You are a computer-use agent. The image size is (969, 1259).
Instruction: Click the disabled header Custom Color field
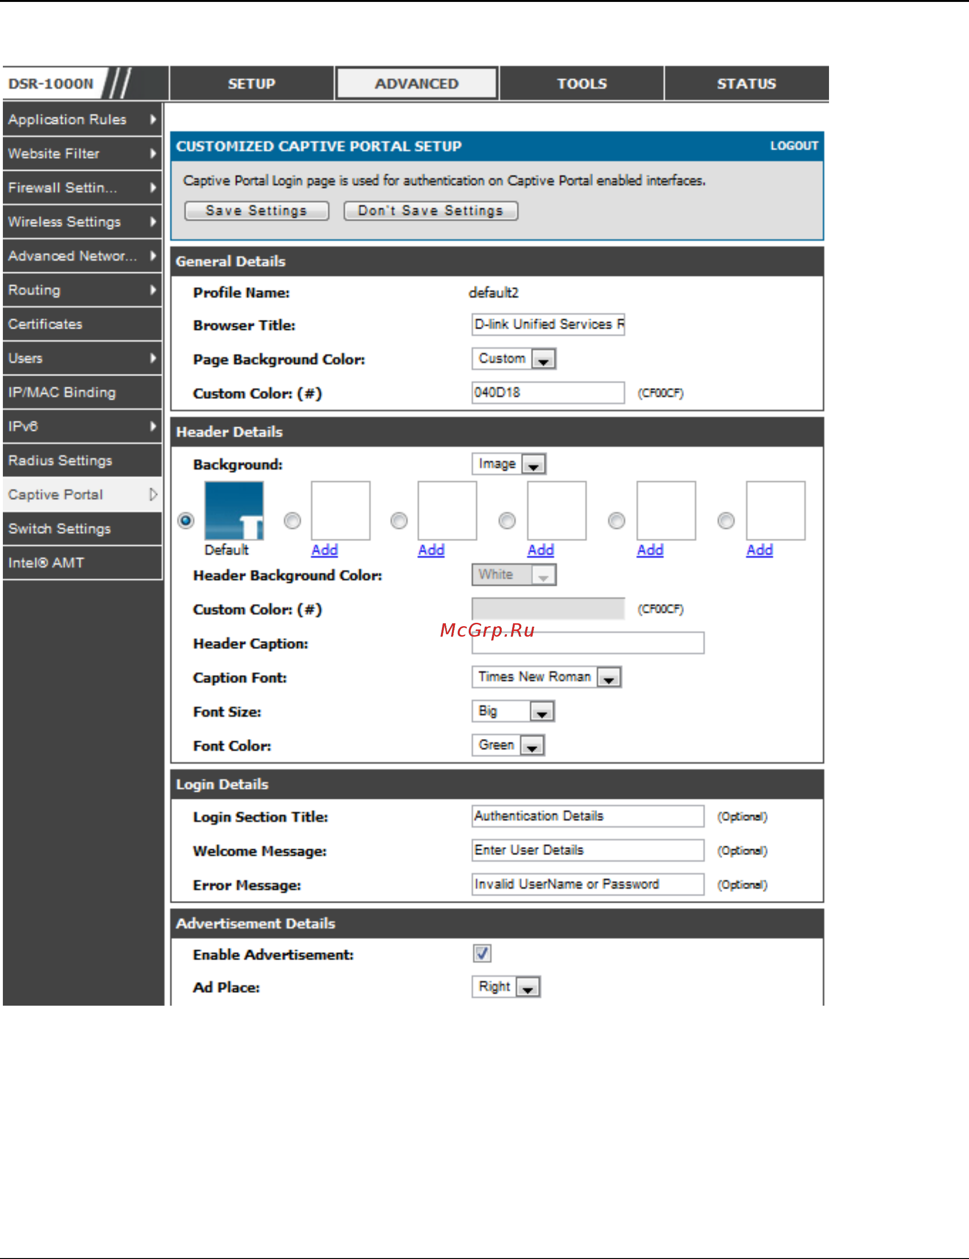548,609
